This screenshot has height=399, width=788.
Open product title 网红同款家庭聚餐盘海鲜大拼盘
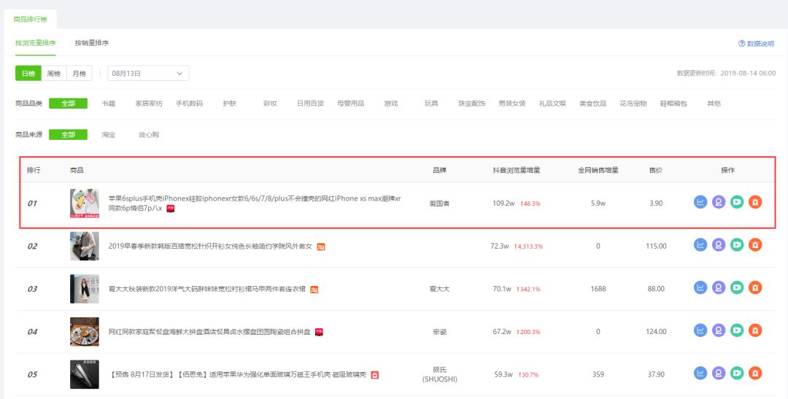click(x=209, y=332)
